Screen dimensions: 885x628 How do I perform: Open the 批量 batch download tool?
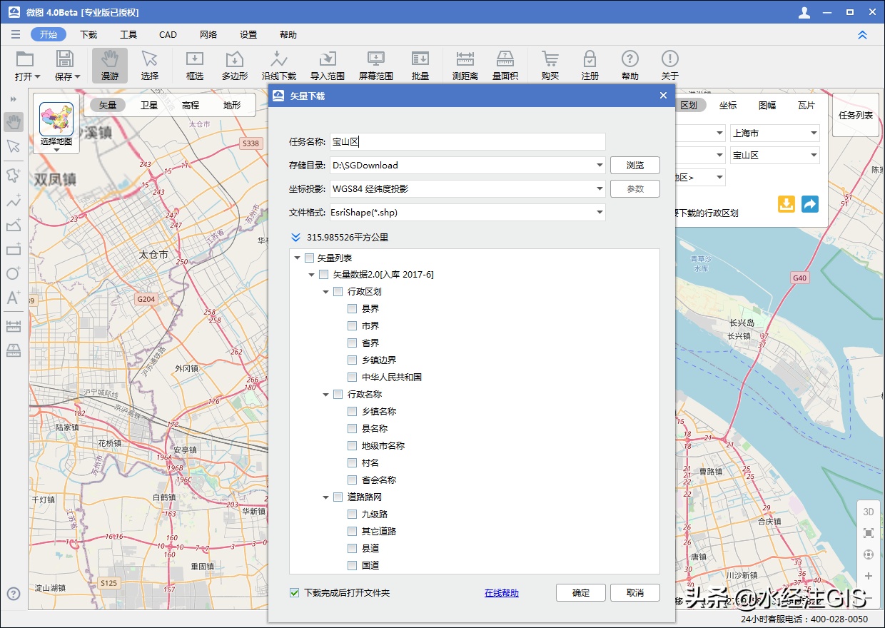pos(420,66)
